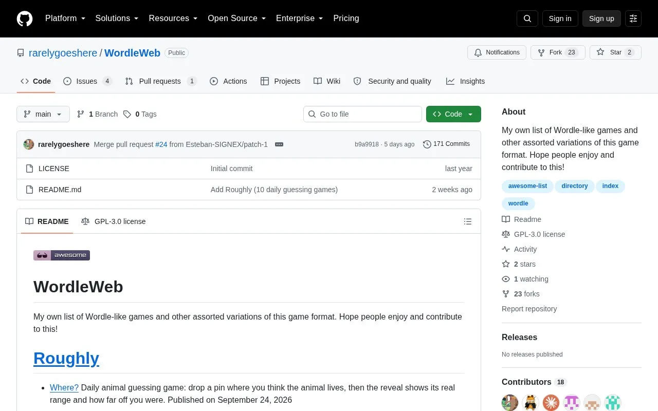
Task: Click the wordle topic tag
Action: [518, 203]
